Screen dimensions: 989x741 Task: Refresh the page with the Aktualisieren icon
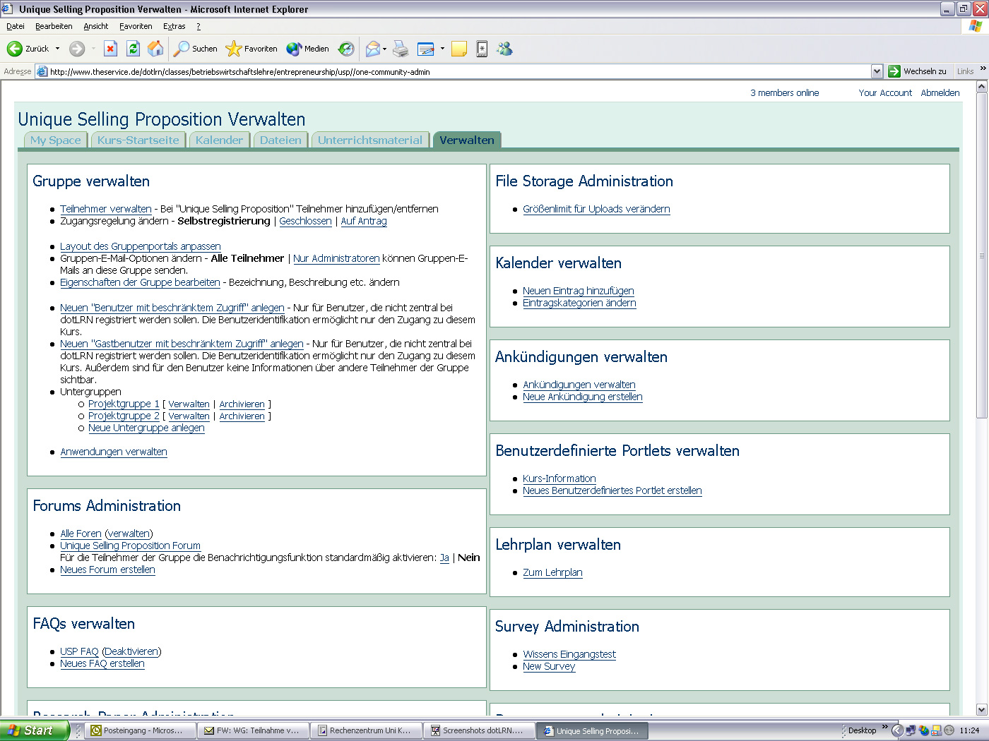pyautogui.click(x=134, y=49)
